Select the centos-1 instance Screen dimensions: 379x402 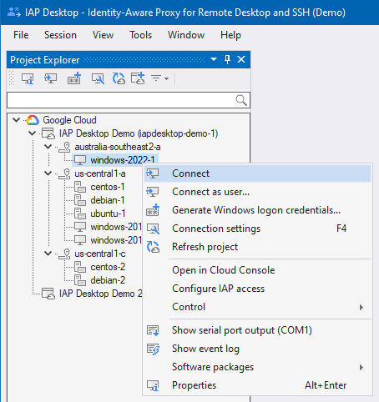(x=108, y=187)
